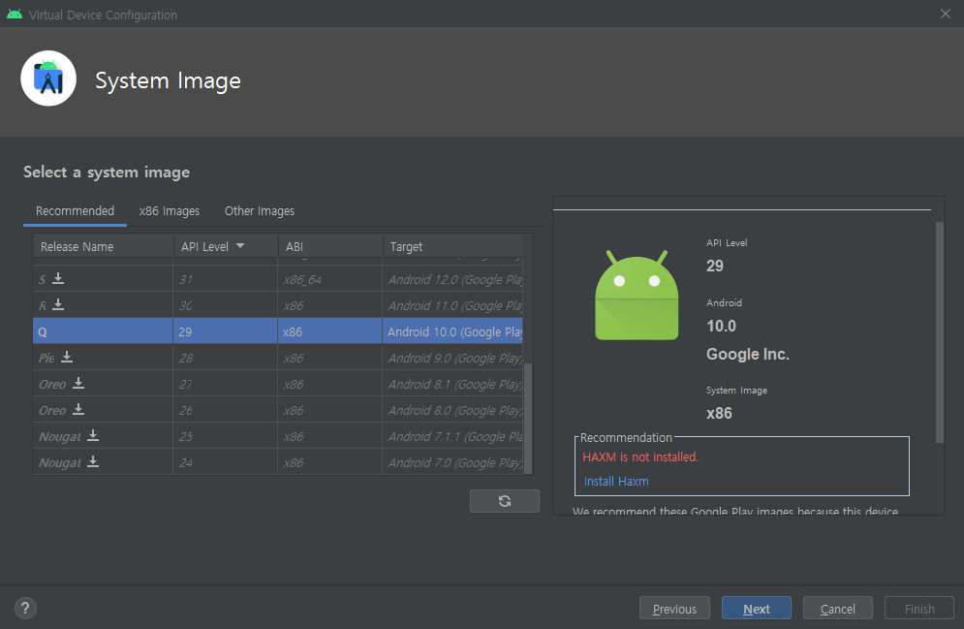Image resolution: width=964 pixels, height=629 pixels.
Task: Download the S system image
Action: pos(58,278)
